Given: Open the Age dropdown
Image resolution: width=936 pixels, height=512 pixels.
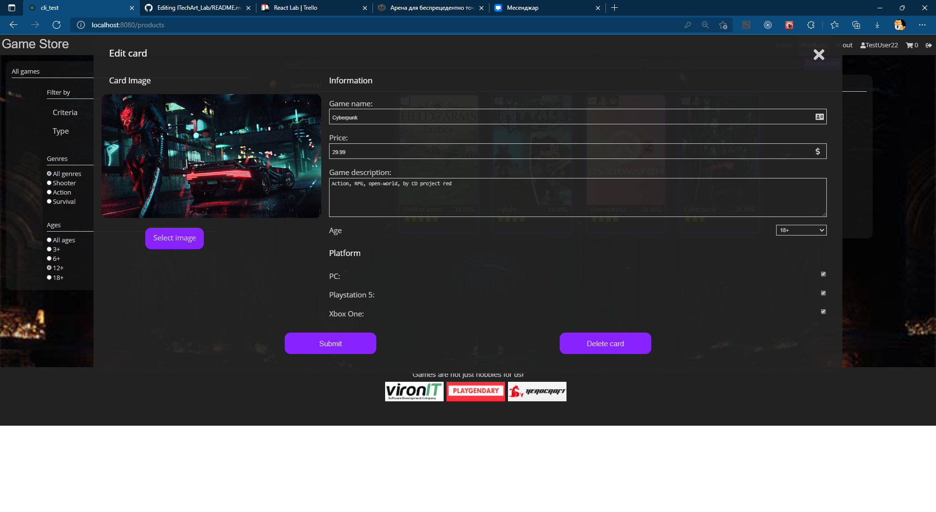Looking at the screenshot, I should point(800,230).
